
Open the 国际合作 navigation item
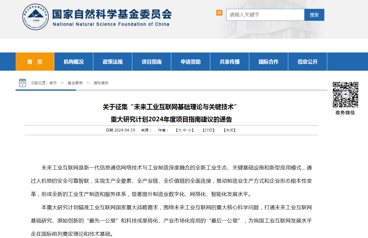point(268,62)
